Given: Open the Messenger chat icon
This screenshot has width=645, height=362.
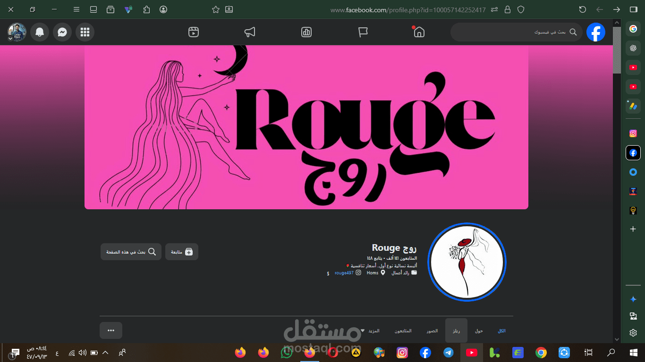Looking at the screenshot, I should point(62,32).
